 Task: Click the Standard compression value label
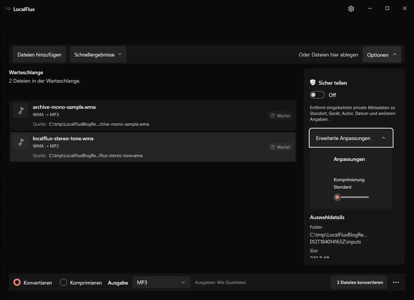343,187
